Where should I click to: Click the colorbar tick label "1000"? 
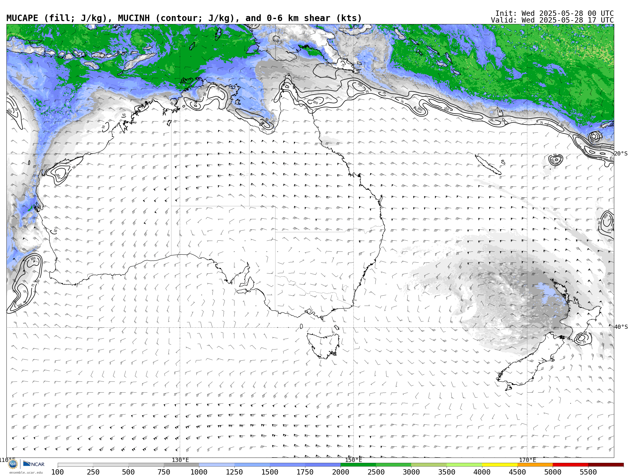tap(199, 472)
